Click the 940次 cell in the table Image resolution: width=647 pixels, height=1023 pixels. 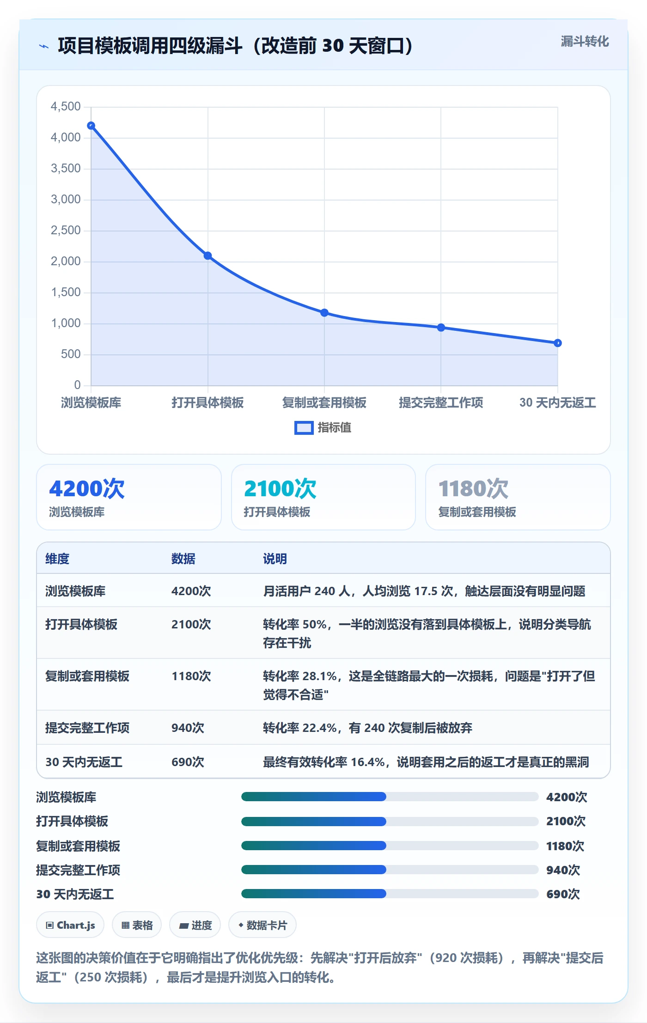pyautogui.click(x=188, y=728)
